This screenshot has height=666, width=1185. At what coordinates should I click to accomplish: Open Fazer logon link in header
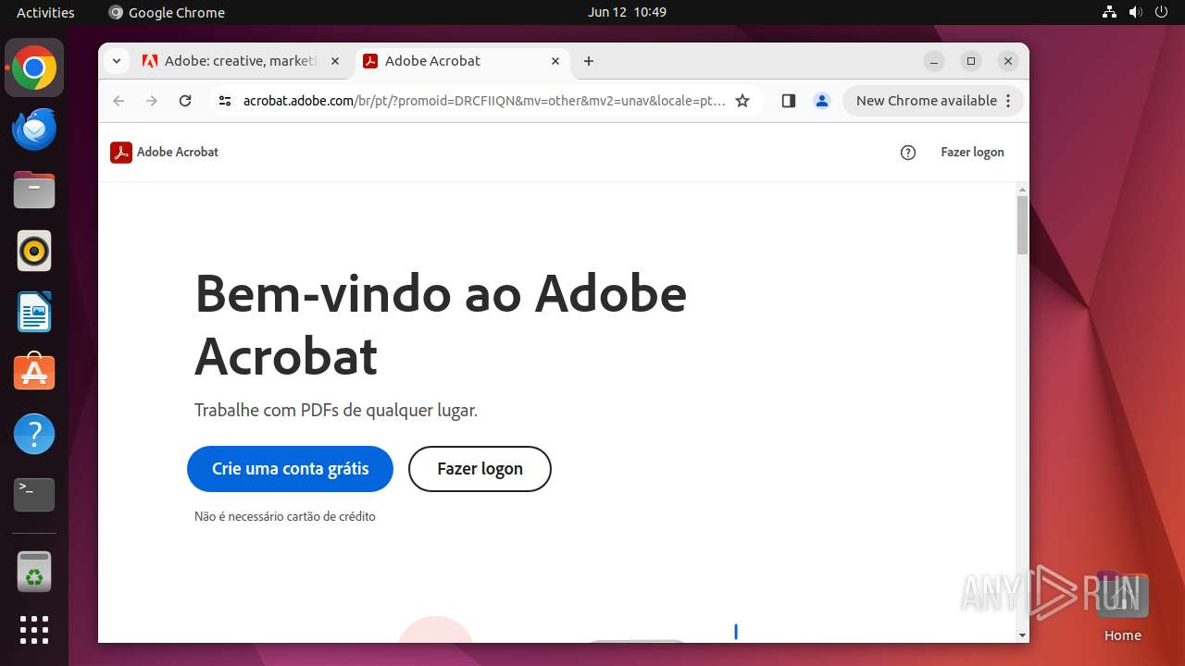972,153
